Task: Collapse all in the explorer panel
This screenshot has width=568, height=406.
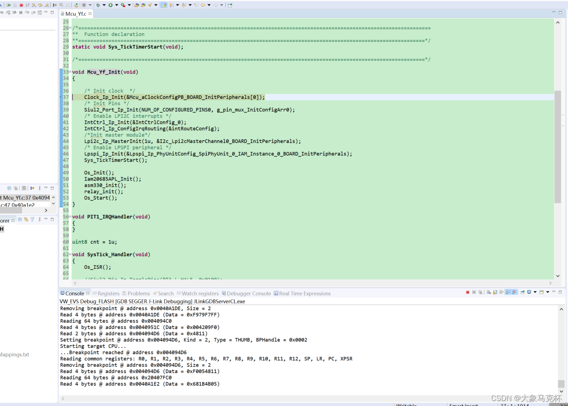Action: point(20,220)
